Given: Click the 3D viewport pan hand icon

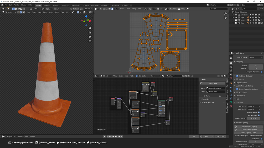Looking at the screenshot, I should pos(90,32).
